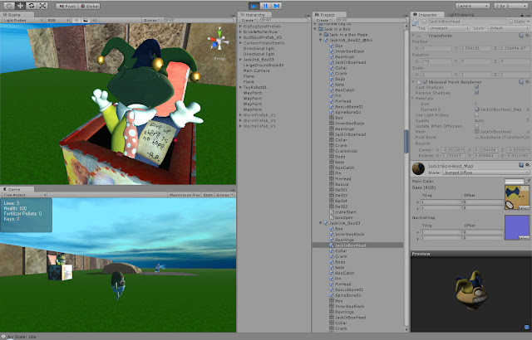Select the Rotate transform tool

32,6
